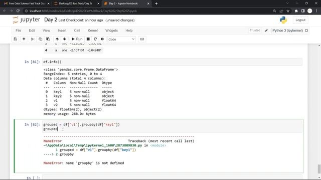Copy selected cells icon
321x180 pixels.
click(x=40, y=39)
